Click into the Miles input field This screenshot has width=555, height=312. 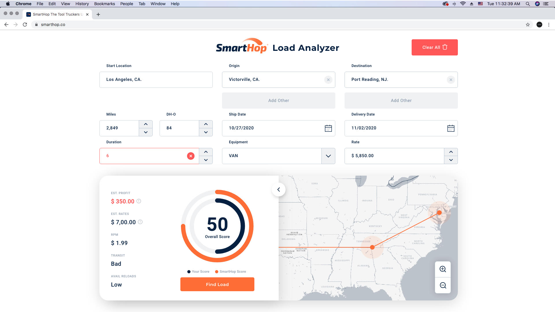click(119, 128)
